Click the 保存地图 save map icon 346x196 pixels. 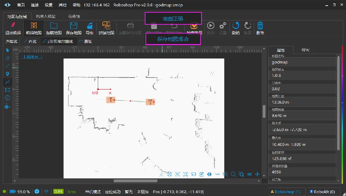click(x=73, y=25)
